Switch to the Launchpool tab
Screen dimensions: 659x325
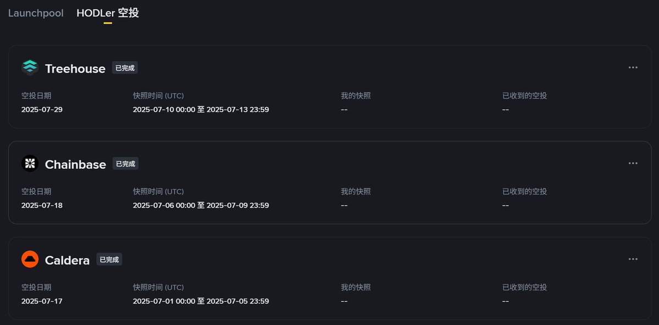36,13
